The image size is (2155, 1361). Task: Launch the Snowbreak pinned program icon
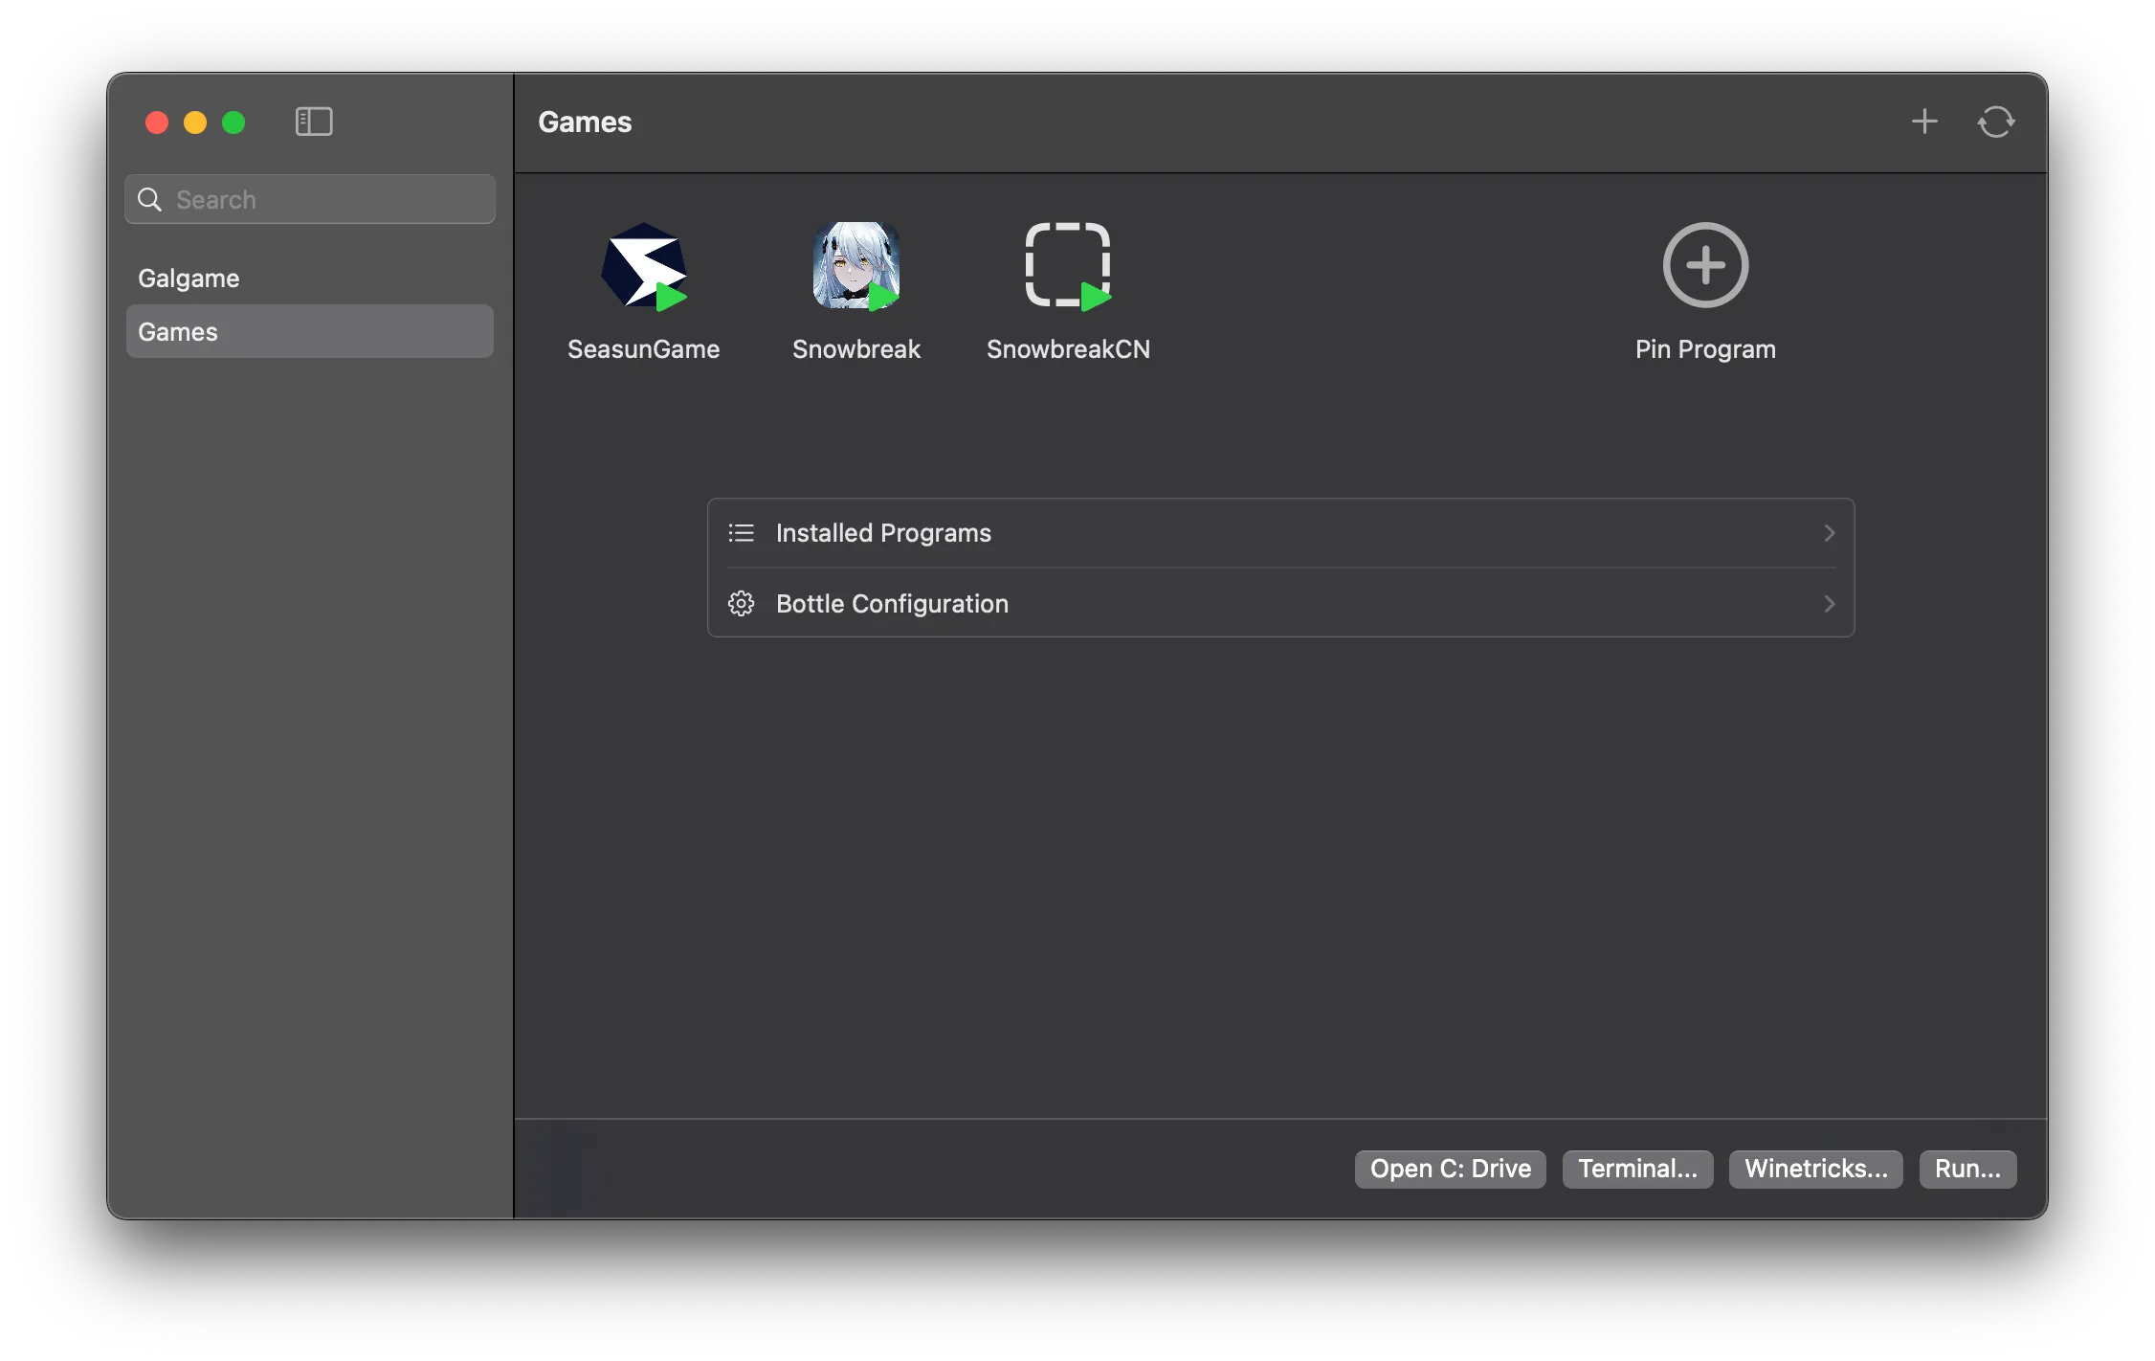(855, 266)
